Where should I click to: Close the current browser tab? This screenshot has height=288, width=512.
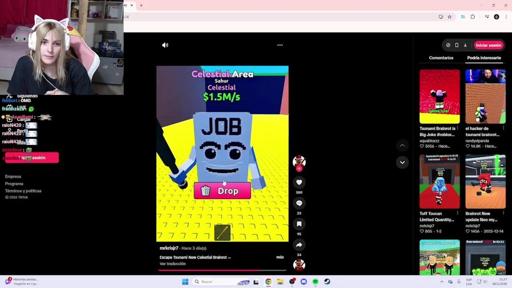click(x=132, y=6)
